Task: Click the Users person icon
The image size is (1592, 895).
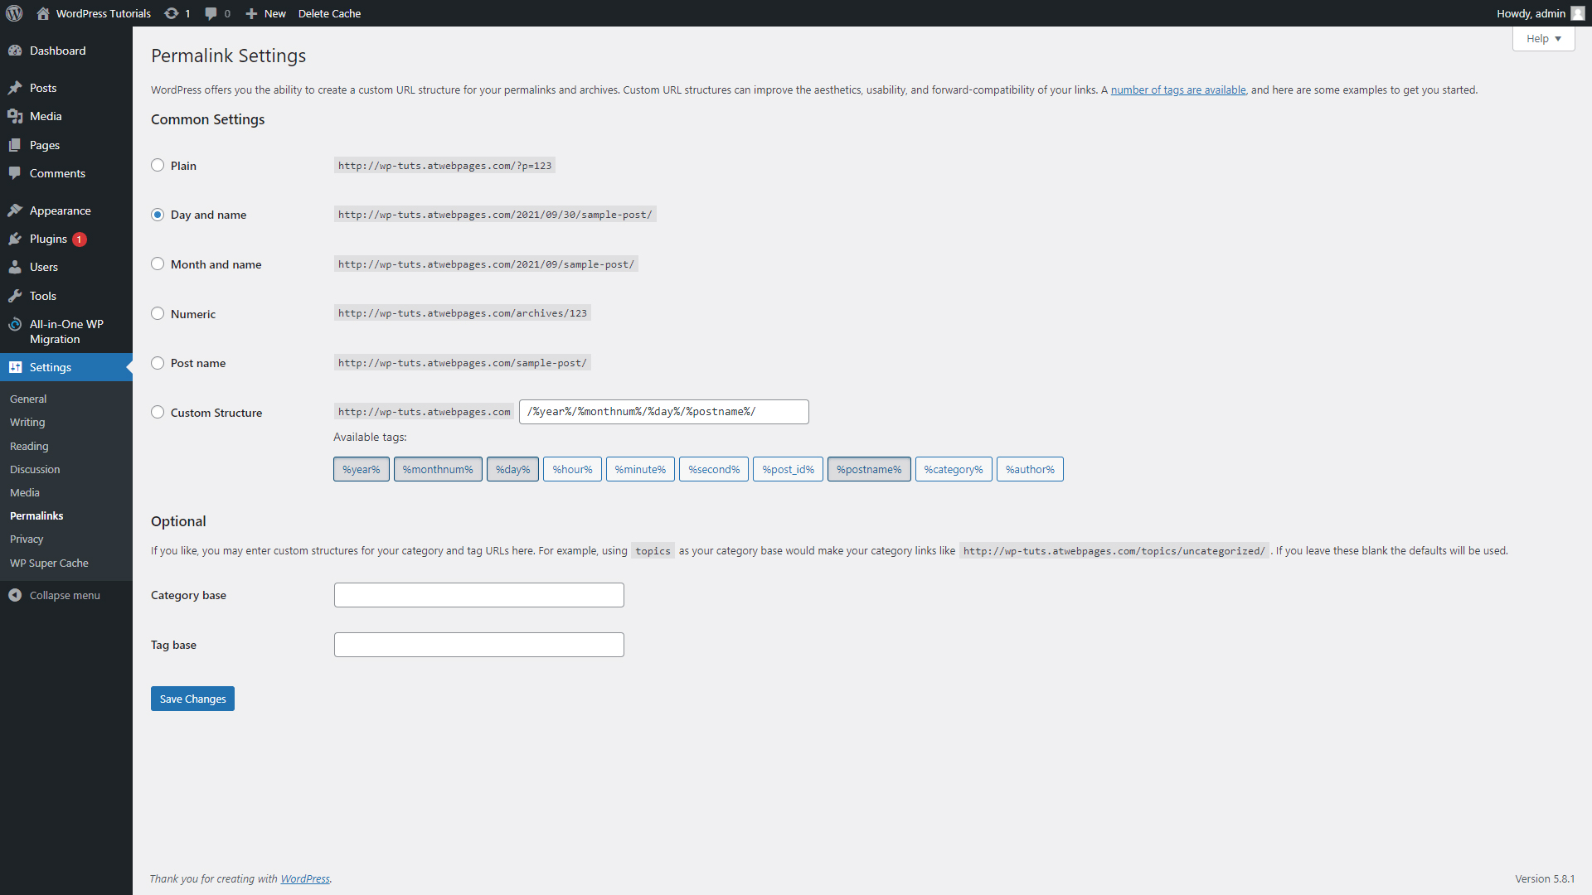Action: pyautogui.click(x=15, y=267)
